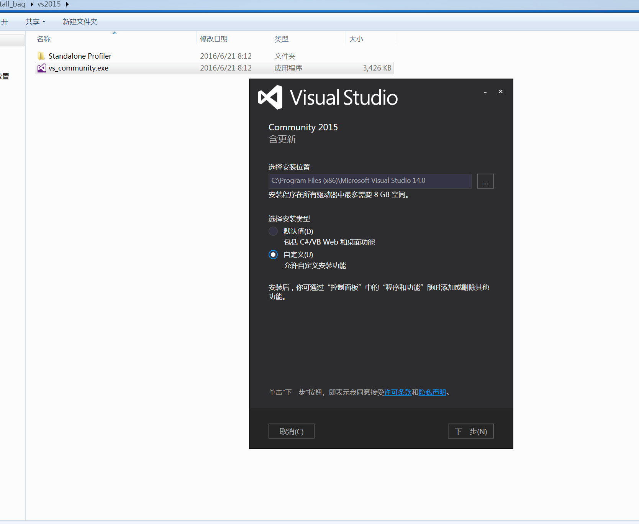Click the Visual Studio logo in the installer
This screenshot has height=524, width=639.
pos(270,97)
